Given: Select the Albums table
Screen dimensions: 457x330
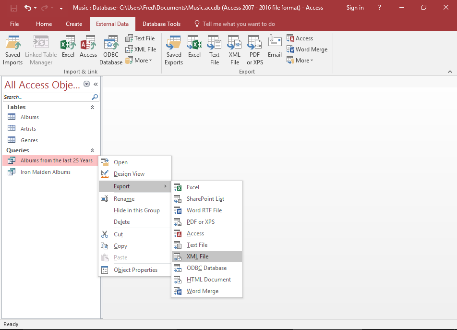Looking at the screenshot, I should (x=51, y=117).
